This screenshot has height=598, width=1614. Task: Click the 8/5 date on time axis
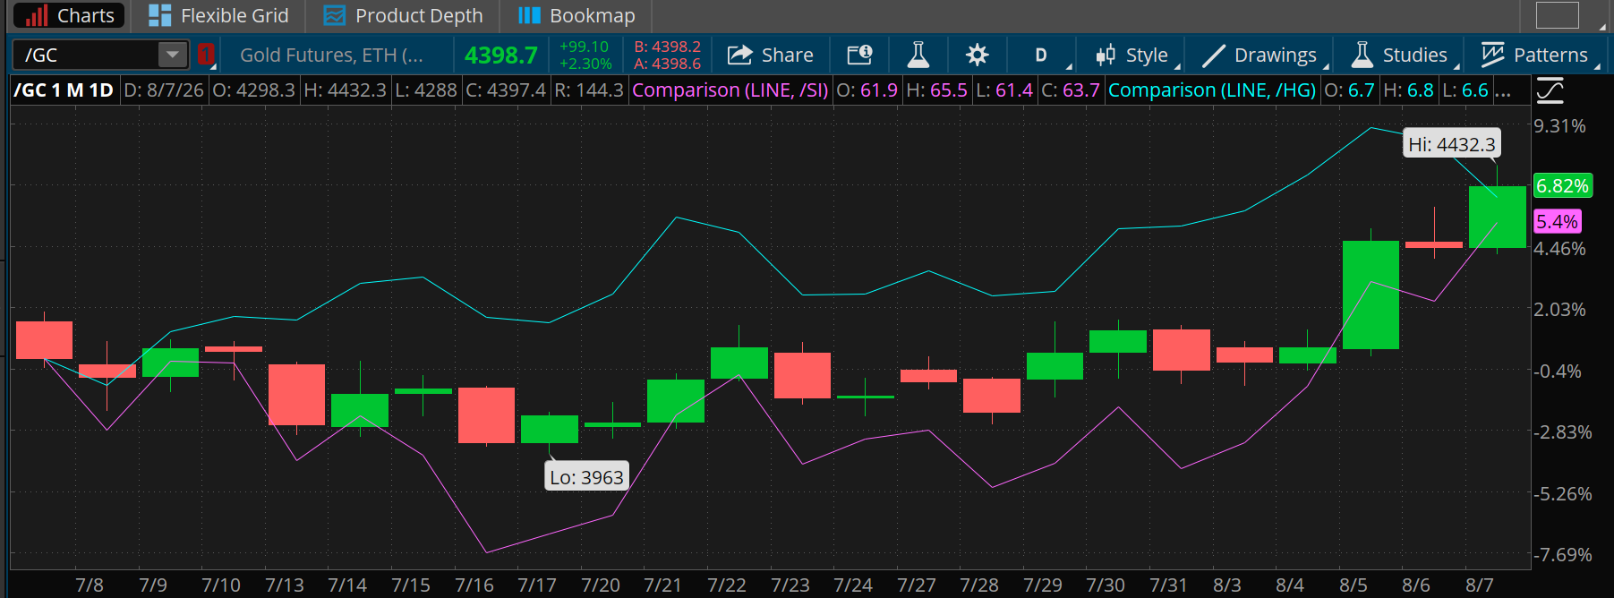point(1353,585)
